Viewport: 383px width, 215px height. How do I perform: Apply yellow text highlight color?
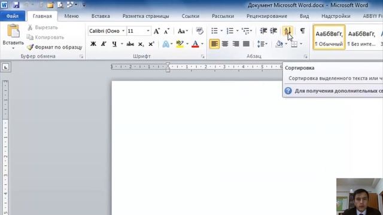[180, 44]
